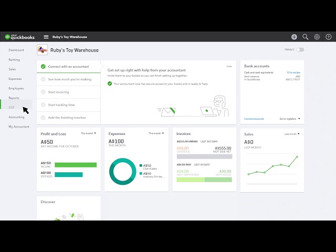Expand the Go to registers dropdown
This screenshot has height=252, width=336.
click(x=290, y=119)
